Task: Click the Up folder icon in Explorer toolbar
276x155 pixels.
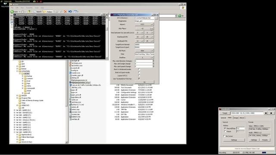Action: click(29, 12)
